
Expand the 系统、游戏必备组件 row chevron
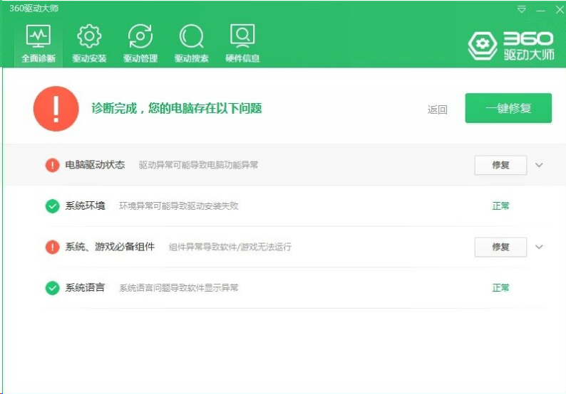(539, 247)
